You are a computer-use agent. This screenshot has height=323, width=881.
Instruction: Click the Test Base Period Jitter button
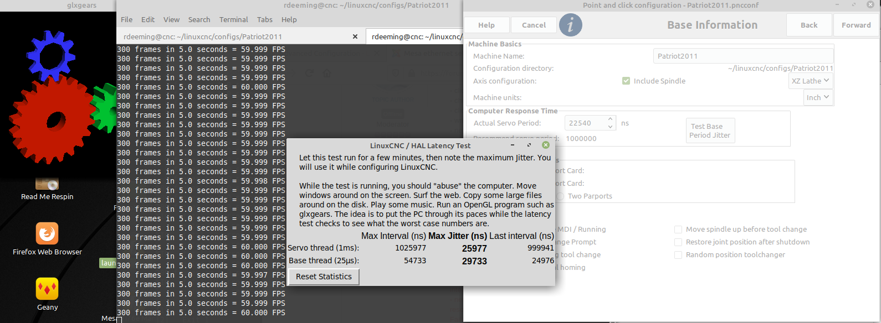[x=710, y=131]
